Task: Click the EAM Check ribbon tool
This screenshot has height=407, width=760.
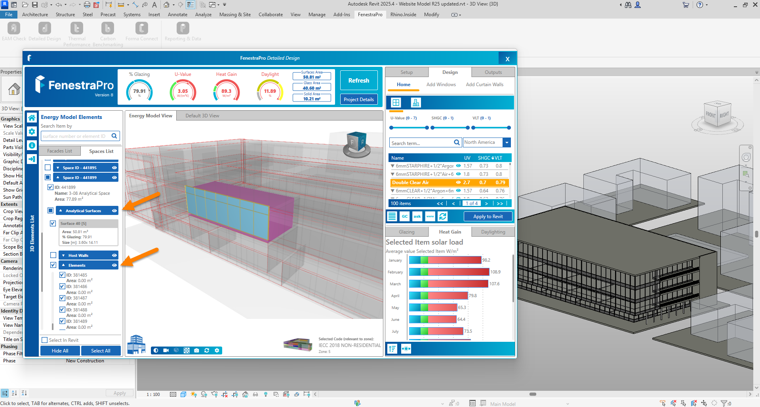Action: (x=14, y=32)
